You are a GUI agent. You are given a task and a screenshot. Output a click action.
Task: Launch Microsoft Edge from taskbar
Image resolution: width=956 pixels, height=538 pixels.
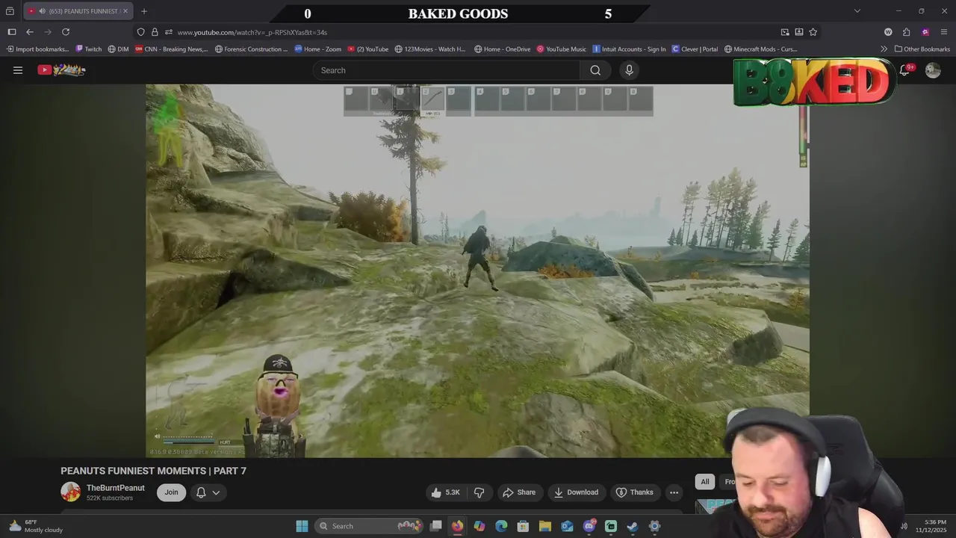[x=501, y=526]
